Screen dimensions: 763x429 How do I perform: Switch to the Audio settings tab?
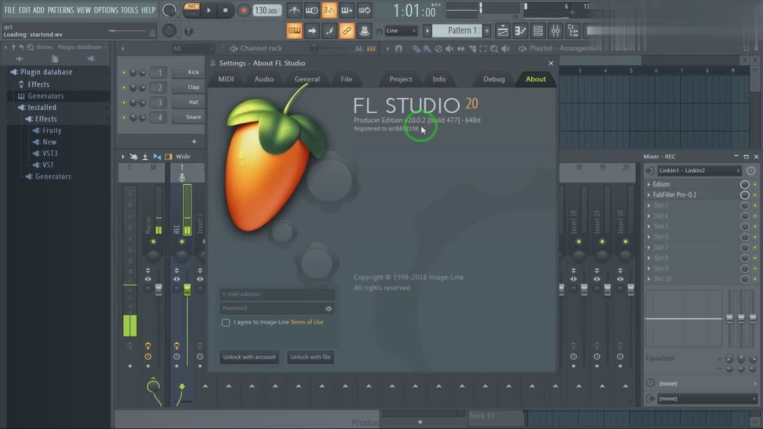(x=264, y=79)
